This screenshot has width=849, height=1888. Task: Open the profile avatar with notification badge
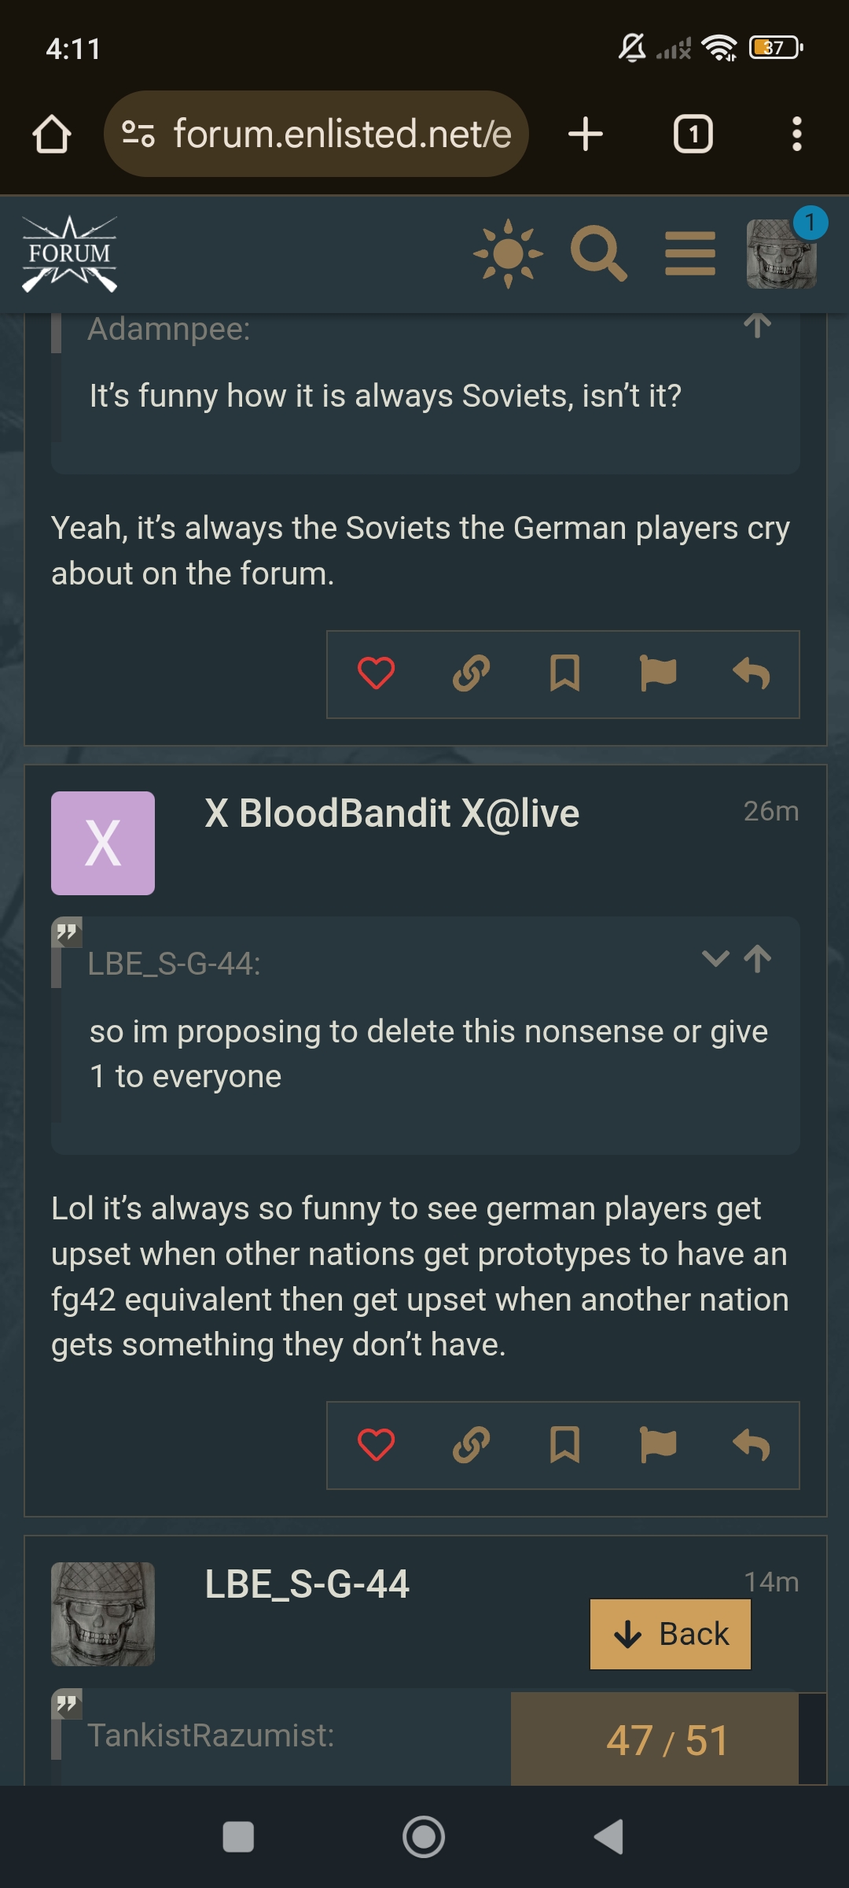[782, 253]
